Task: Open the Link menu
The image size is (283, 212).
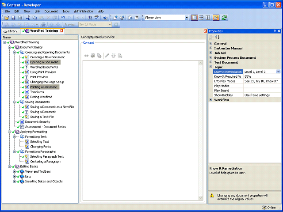Action: click(x=37, y=11)
